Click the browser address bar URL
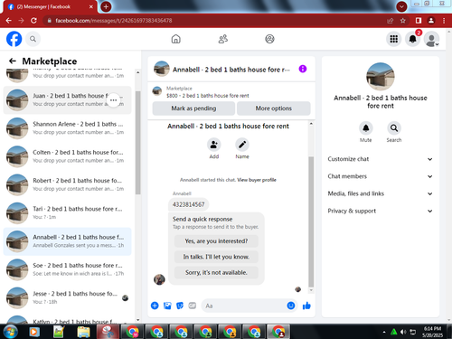 (x=114, y=21)
